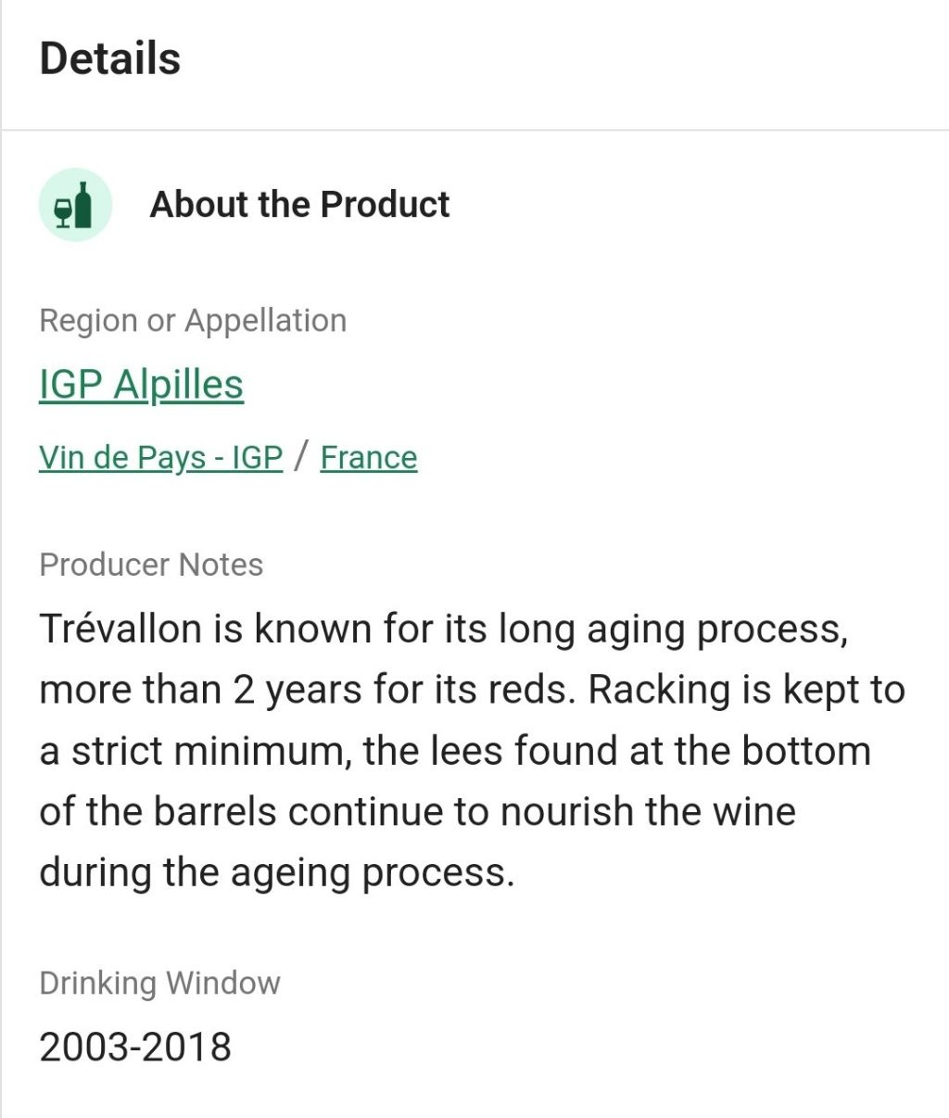Open the IGP Alpilles appellation link
Screen dimensions: 949x1118
(x=141, y=385)
